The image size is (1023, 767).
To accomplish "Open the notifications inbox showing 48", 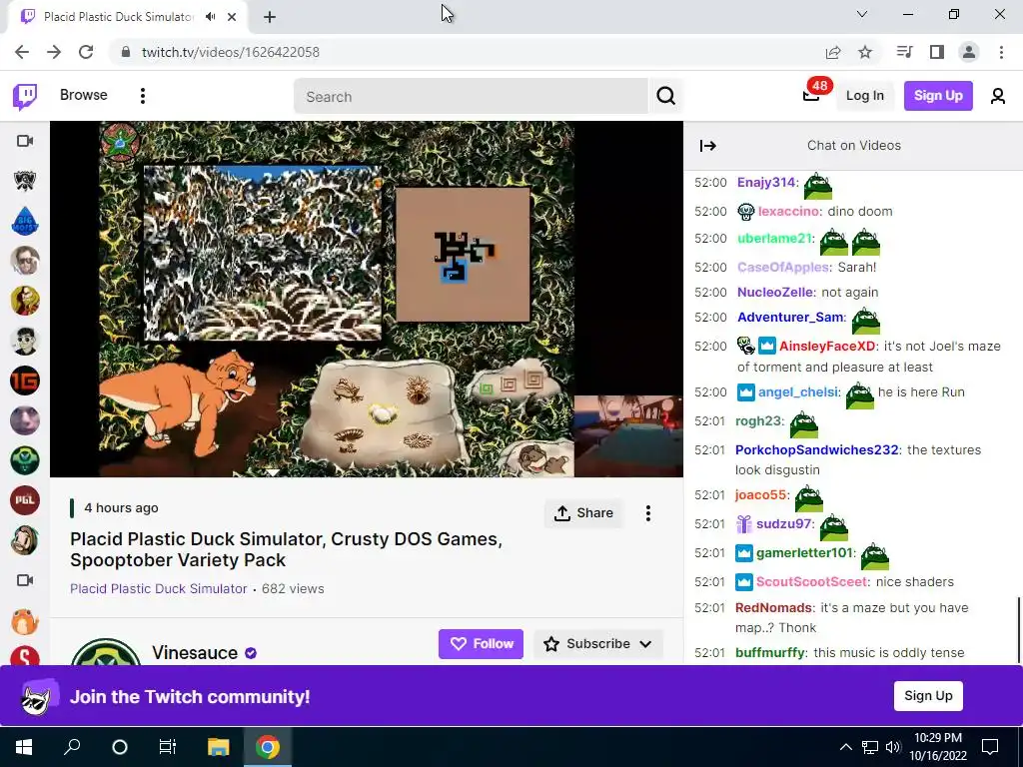I will (x=811, y=95).
